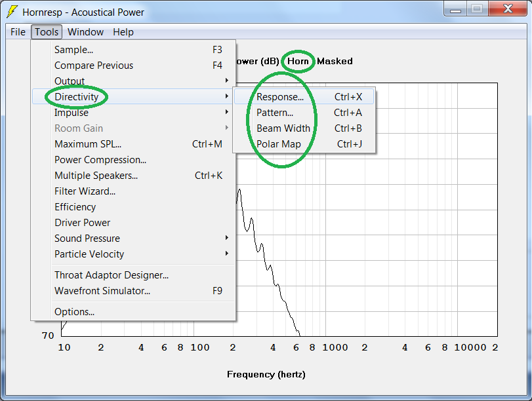The image size is (532, 401).
Task: Select Compare Previous menu entry
Action: [x=133, y=65]
